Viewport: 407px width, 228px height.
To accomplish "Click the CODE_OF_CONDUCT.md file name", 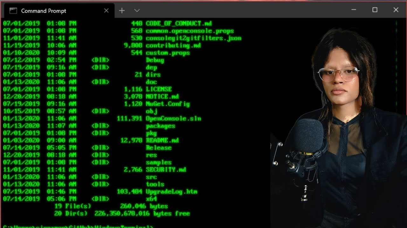I will click(179, 23).
